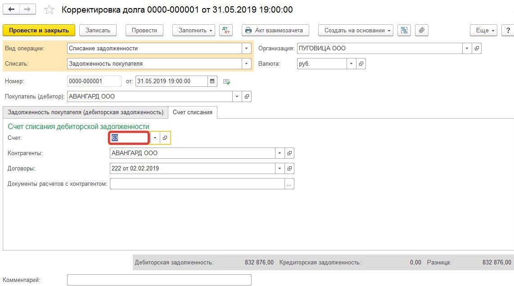Click the posted status icon beside date
The height and width of the screenshot is (286, 514).
pos(226,81)
